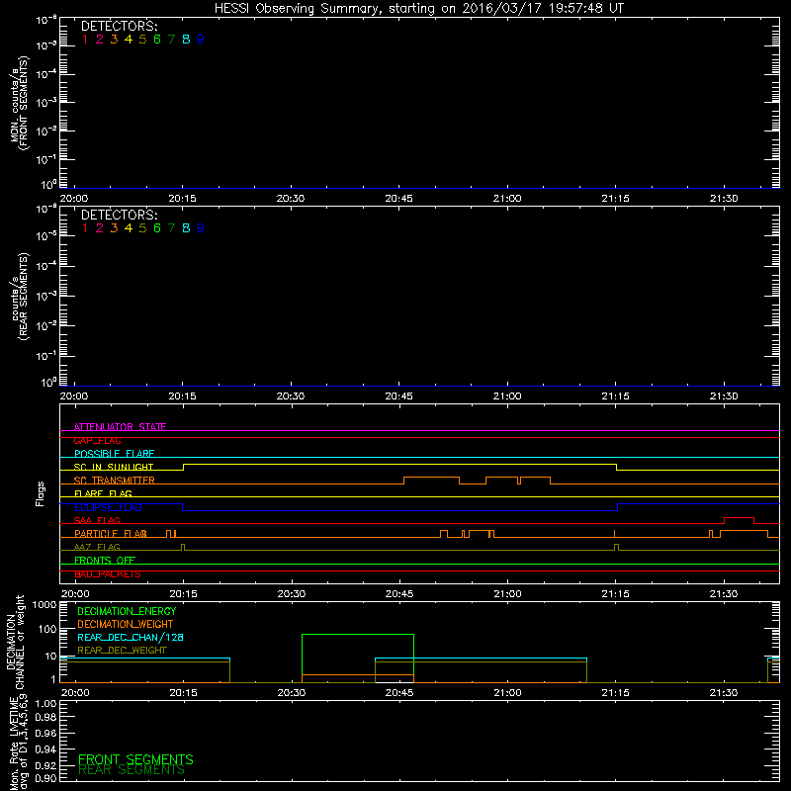This screenshot has height=791, width=791.
Task: Select the FLARE_FLAG label
Action: point(103,493)
